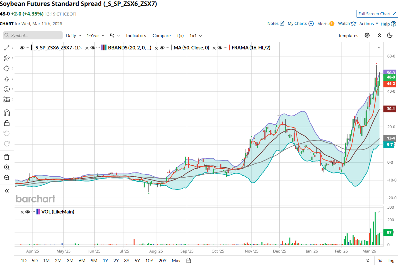
Task: Toggle log scale
Action: [x=391, y=261]
